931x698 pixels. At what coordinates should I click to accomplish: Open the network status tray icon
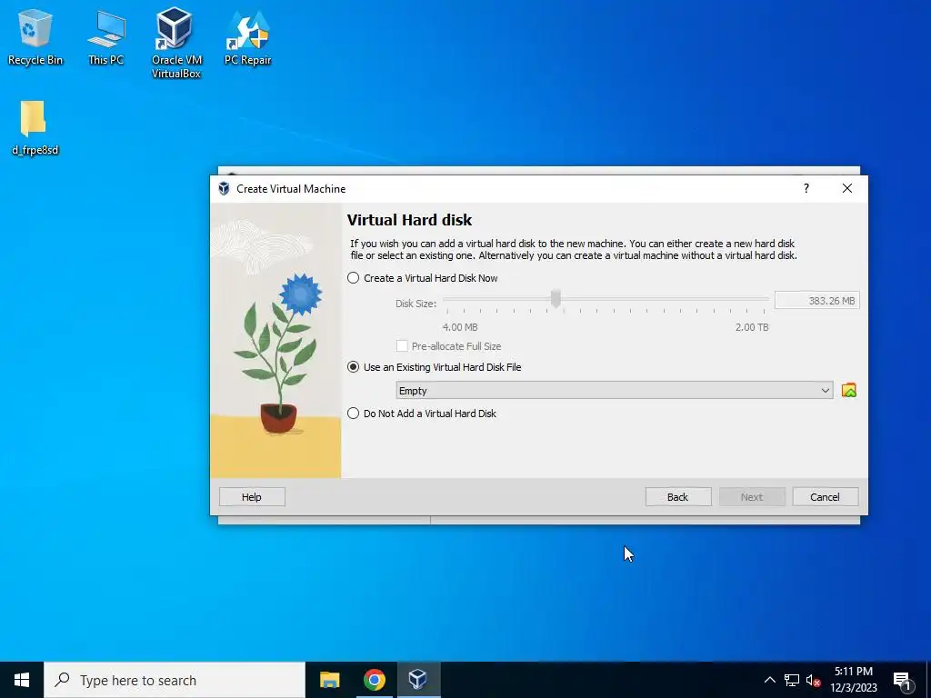click(x=792, y=680)
